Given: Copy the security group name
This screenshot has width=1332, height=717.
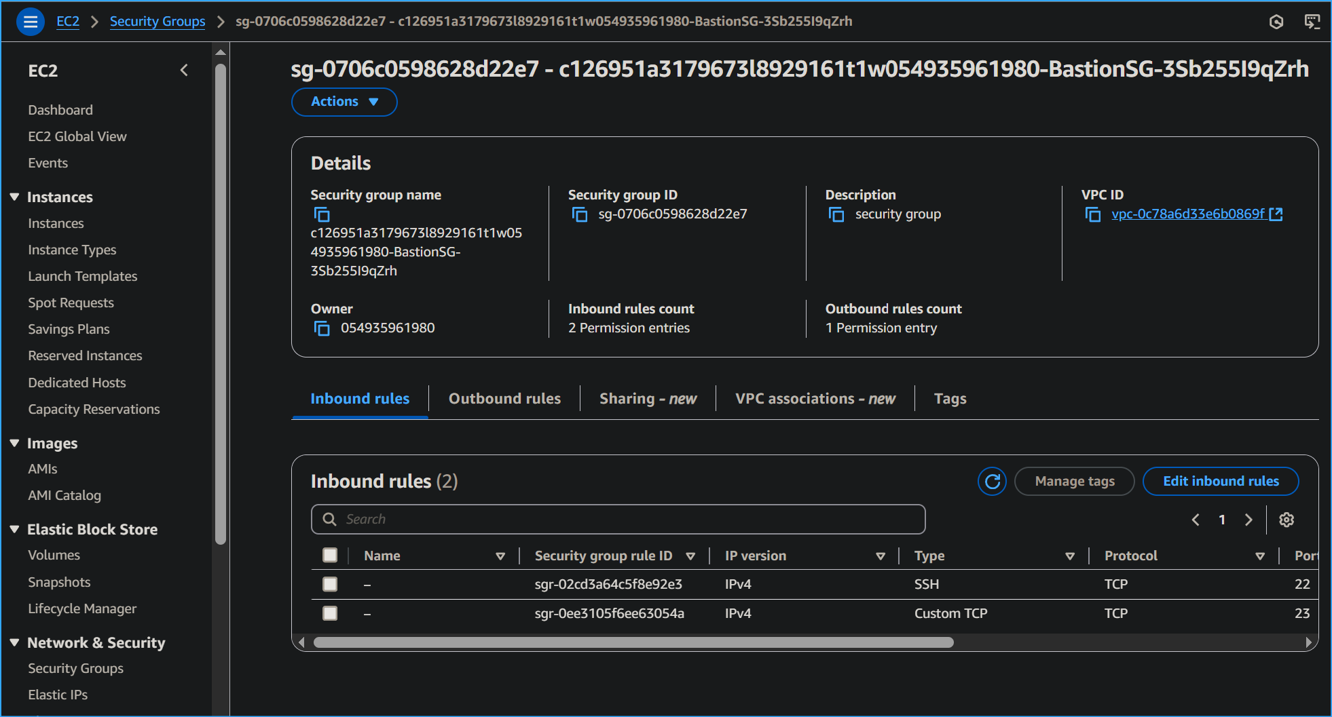Looking at the screenshot, I should click(x=322, y=215).
